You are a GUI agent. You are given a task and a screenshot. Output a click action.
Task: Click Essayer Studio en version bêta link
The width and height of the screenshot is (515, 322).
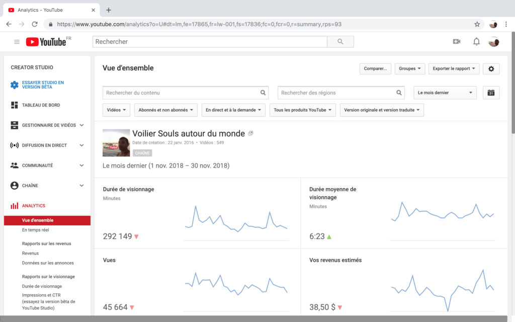tap(43, 85)
